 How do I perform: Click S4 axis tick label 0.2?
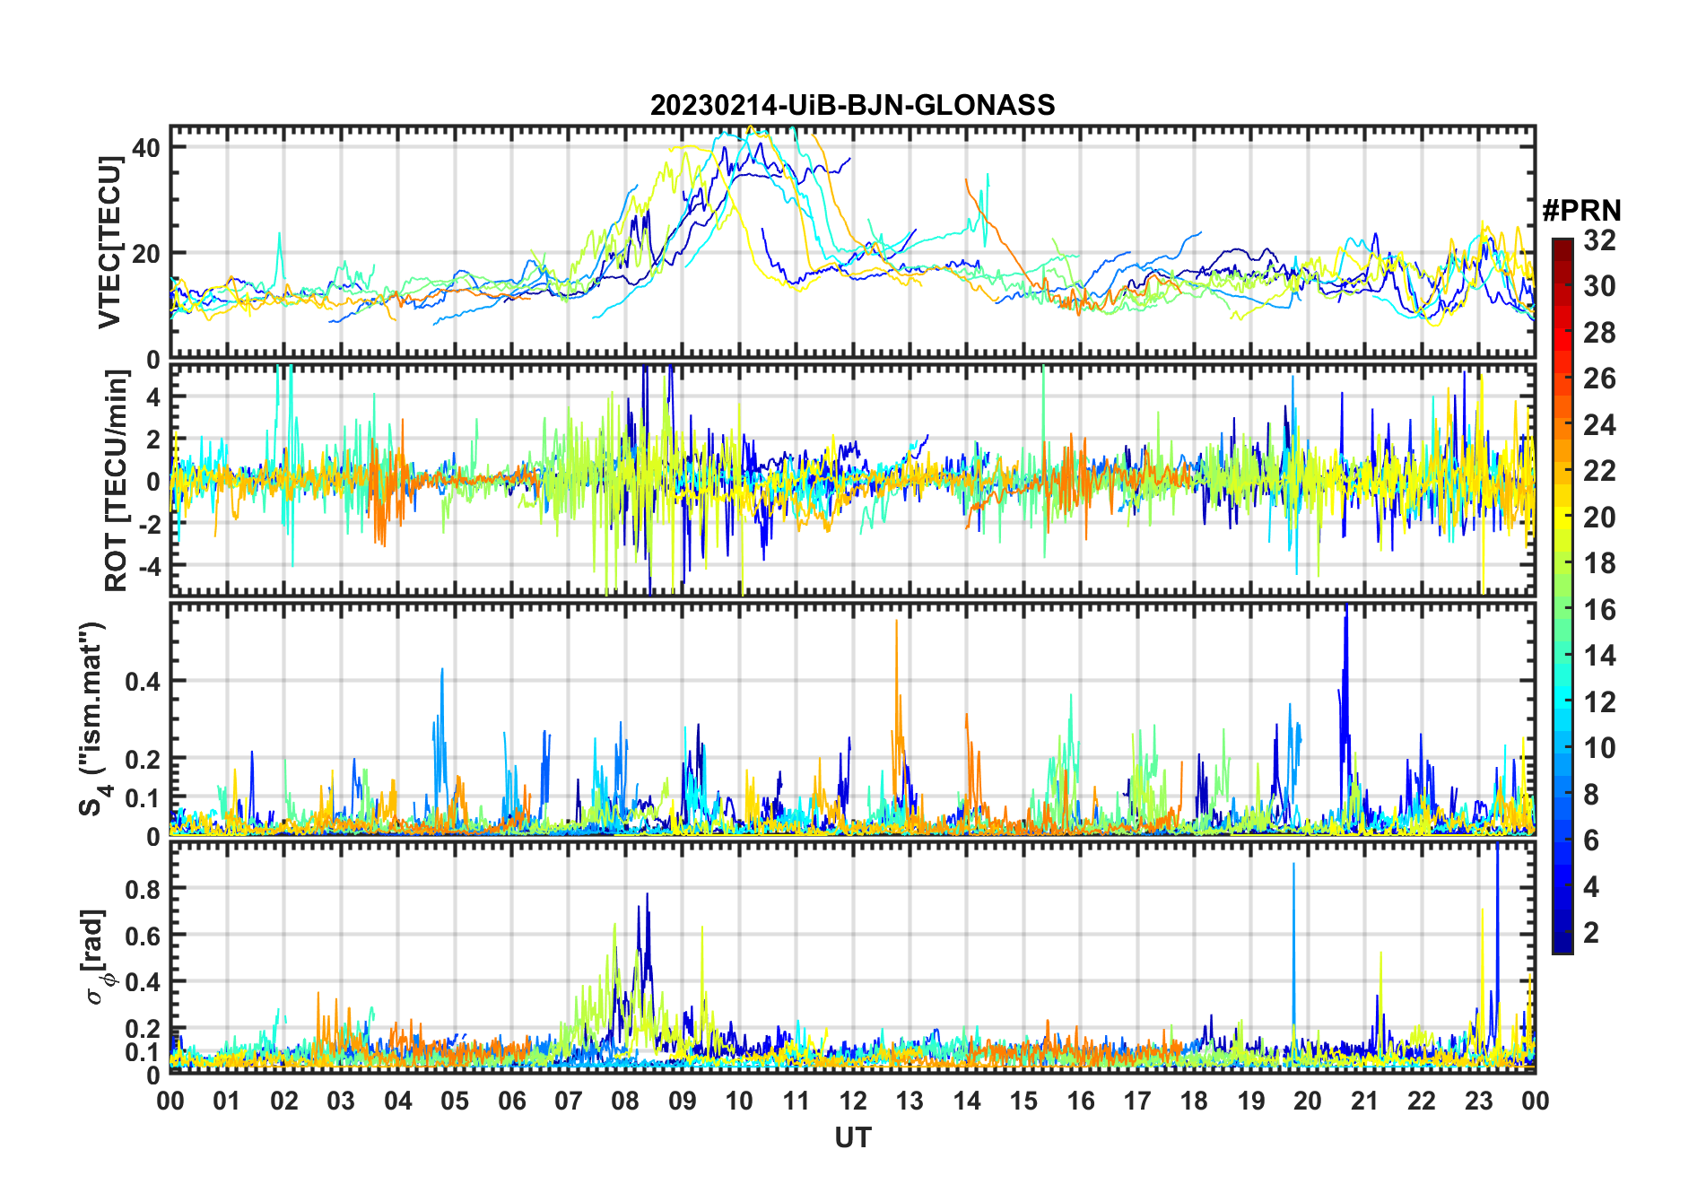(x=144, y=759)
